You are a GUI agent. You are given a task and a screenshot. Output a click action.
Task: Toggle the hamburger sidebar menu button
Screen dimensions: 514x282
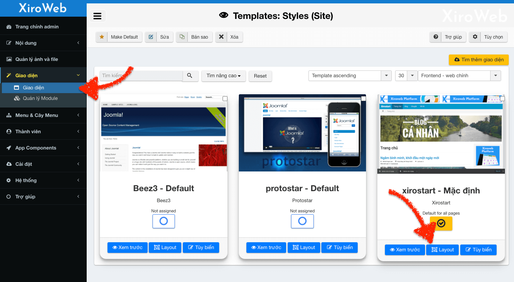[x=98, y=16]
